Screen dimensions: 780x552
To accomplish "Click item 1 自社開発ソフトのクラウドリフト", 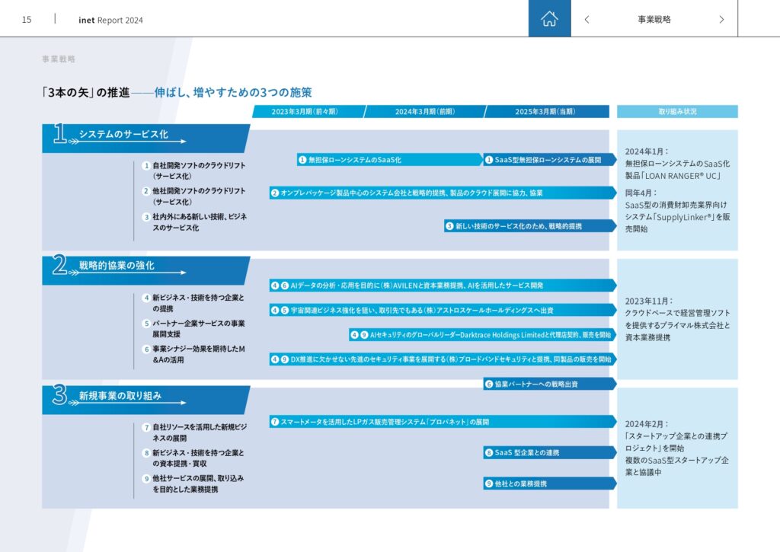I will click(194, 171).
